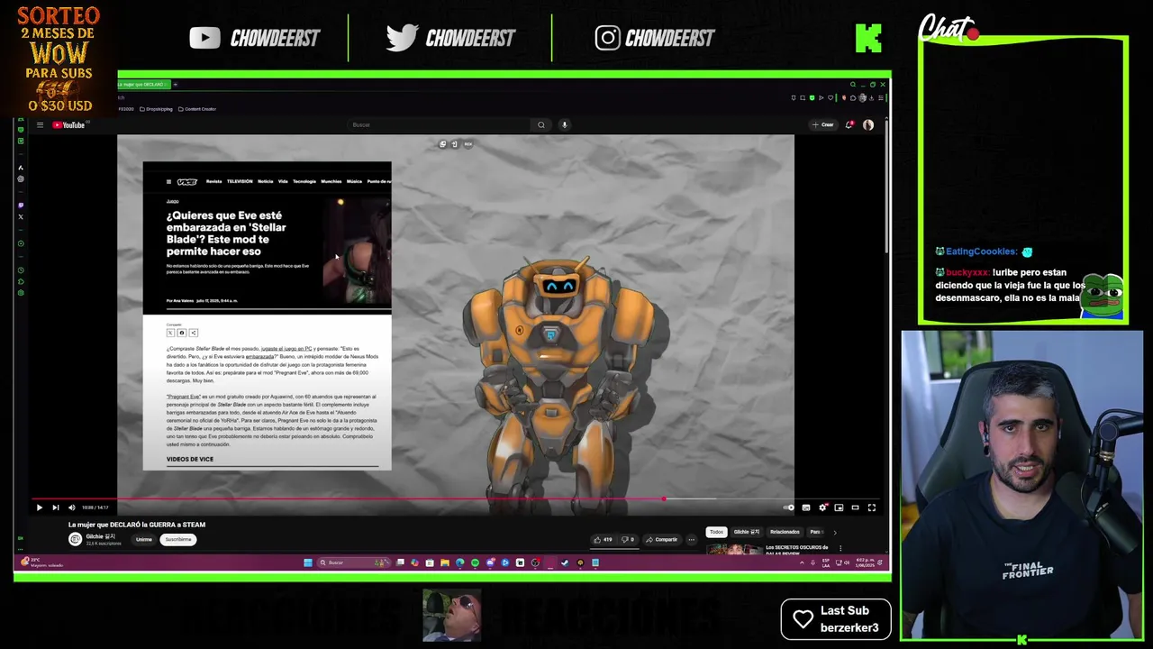Image resolution: width=1153 pixels, height=649 pixels.
Task: Click the Last Sub berzerker3 heart badge
Action: pos(836,619)
